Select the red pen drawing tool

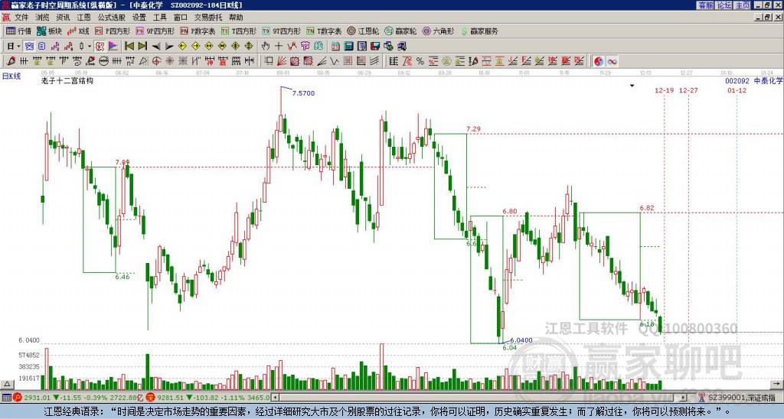(x=10, y=61)
